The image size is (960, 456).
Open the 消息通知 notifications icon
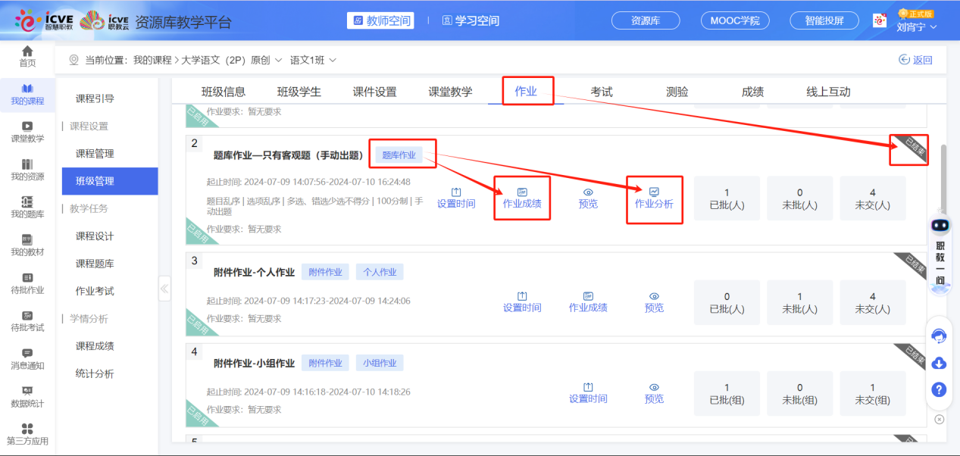pyautogui.click(x=27, y=356)
